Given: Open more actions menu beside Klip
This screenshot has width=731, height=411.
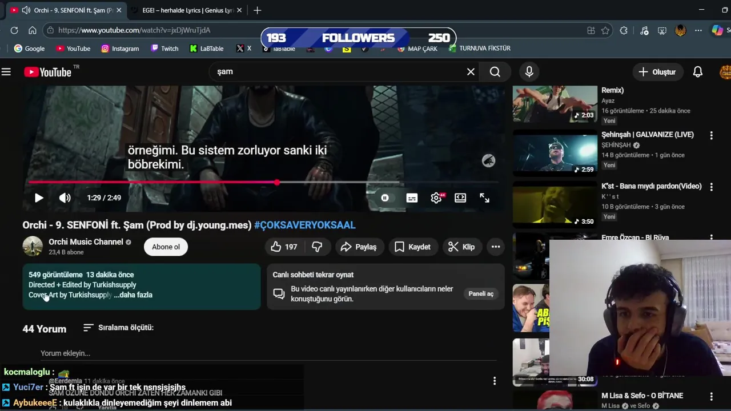Looking at the screenshot, I should click(x=496, y=247).
